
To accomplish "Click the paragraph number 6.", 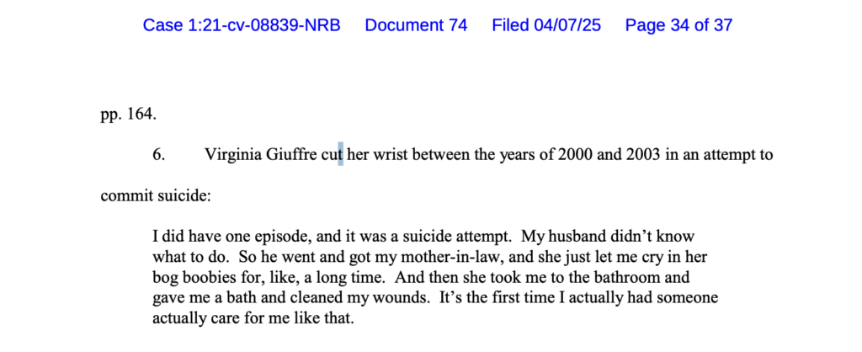I will 159,155.
